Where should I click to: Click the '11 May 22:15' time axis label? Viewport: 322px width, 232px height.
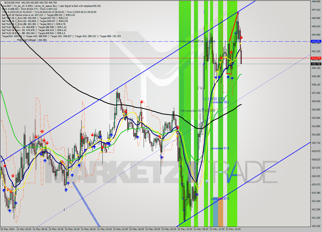point(104,229)
